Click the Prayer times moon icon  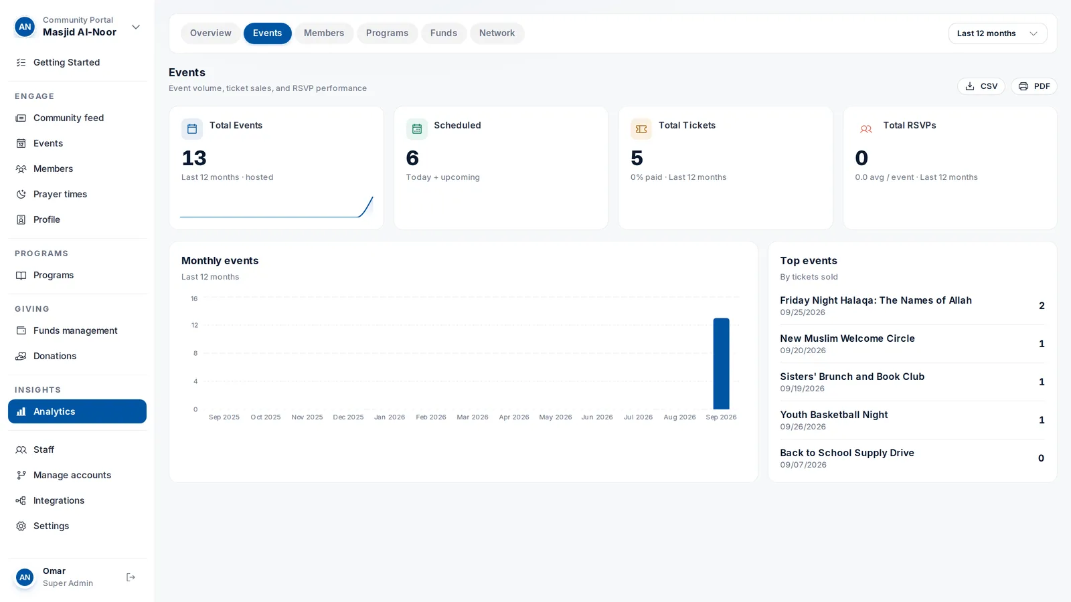point(21,194)
